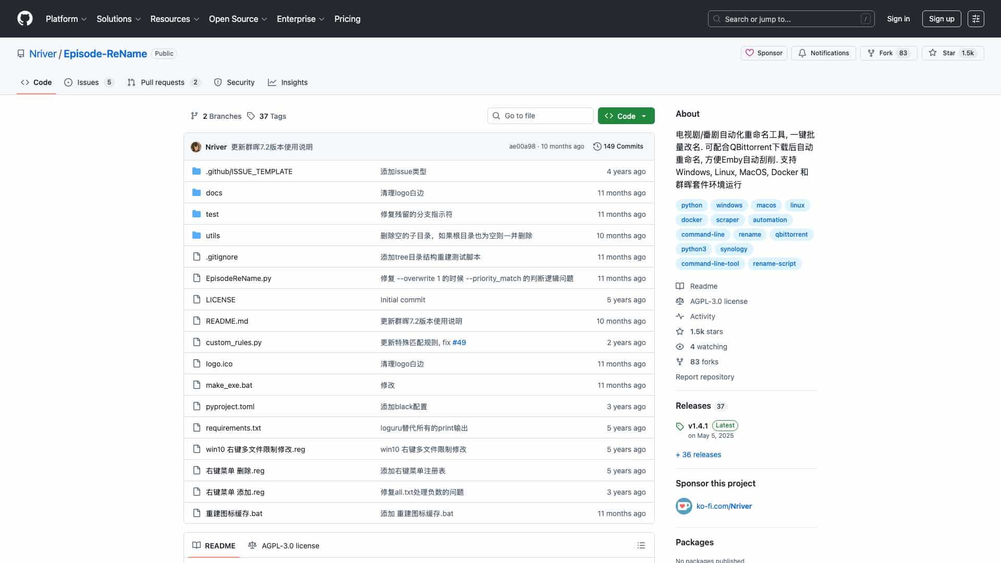Click the README outline list icon
Image resolution: width=1001 pixels, height=563 pixels.
tap(641, 545)
